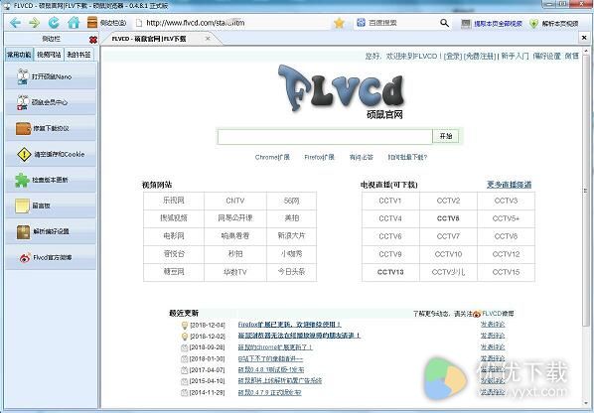This screenshot has height=413, width=594.
Task: Open more live channels link
Action: click(509, 185)
